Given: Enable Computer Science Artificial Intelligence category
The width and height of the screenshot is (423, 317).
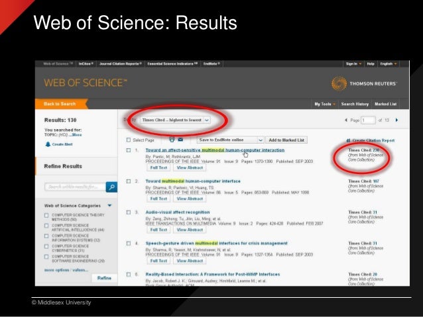Looking at the screenshot, I should (46, 226).
